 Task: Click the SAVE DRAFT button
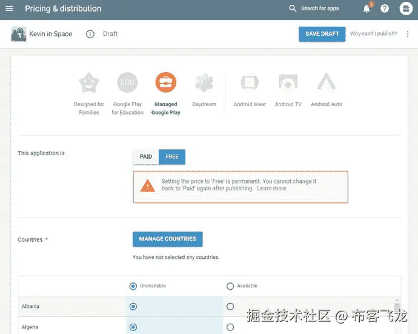pos(322,34)
